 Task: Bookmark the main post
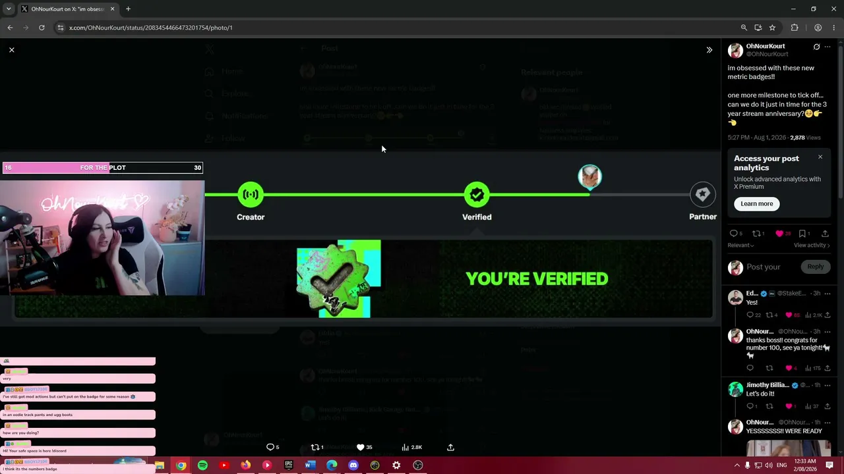803,234
